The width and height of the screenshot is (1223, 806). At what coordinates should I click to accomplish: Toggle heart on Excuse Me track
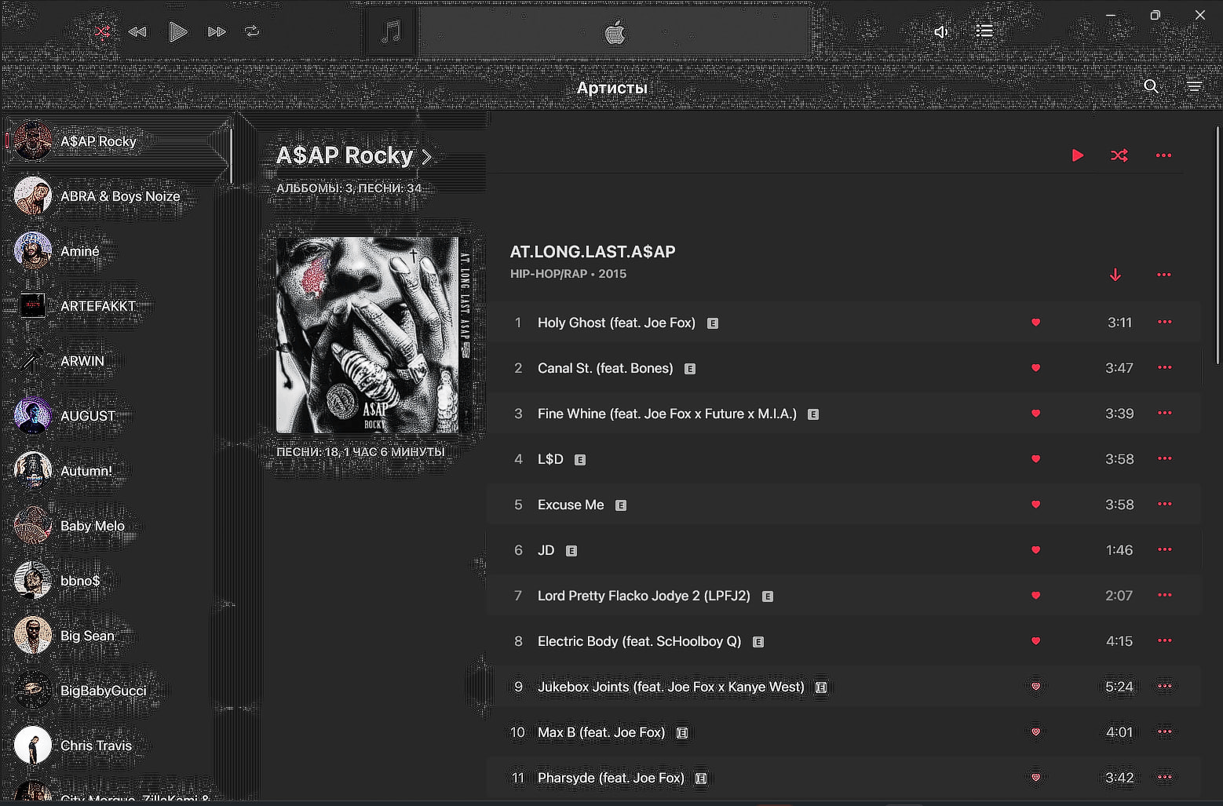pos(1035,505)
